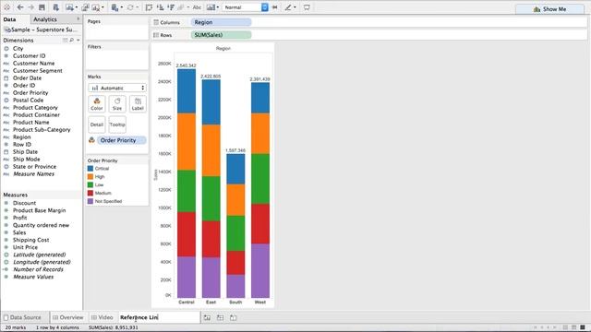Click the Central column label on axis
Viewport: 591px width, 332px height.
pos(187,302)
